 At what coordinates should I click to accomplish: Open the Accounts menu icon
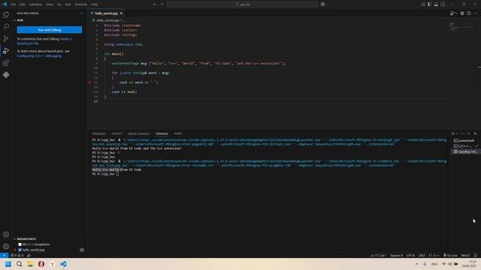pyautogui.click(x=6, y=235)
